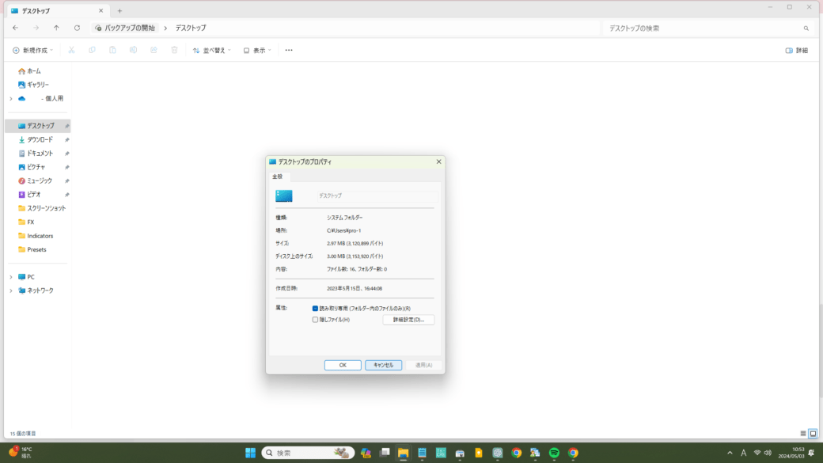Screen dimensions: 823x463
Task: Go up one folder level arrow
Action: (56, 28)
